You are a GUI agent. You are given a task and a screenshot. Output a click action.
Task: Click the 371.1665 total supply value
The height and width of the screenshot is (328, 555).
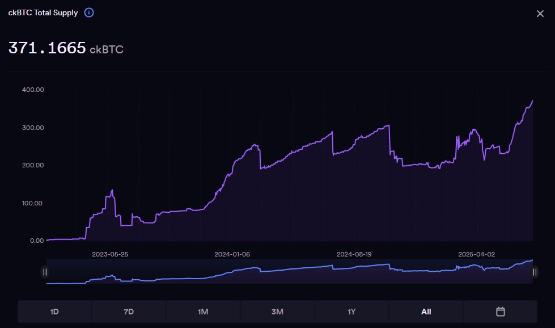[x=47, y=48]
